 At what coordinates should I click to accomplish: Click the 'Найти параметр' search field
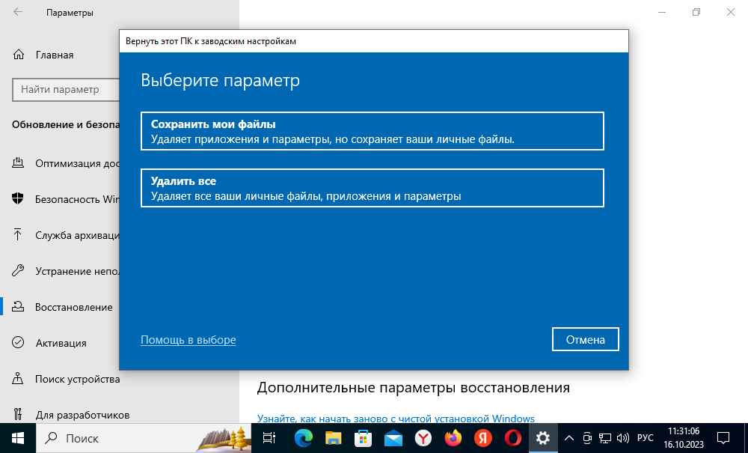tap(66, 89)
